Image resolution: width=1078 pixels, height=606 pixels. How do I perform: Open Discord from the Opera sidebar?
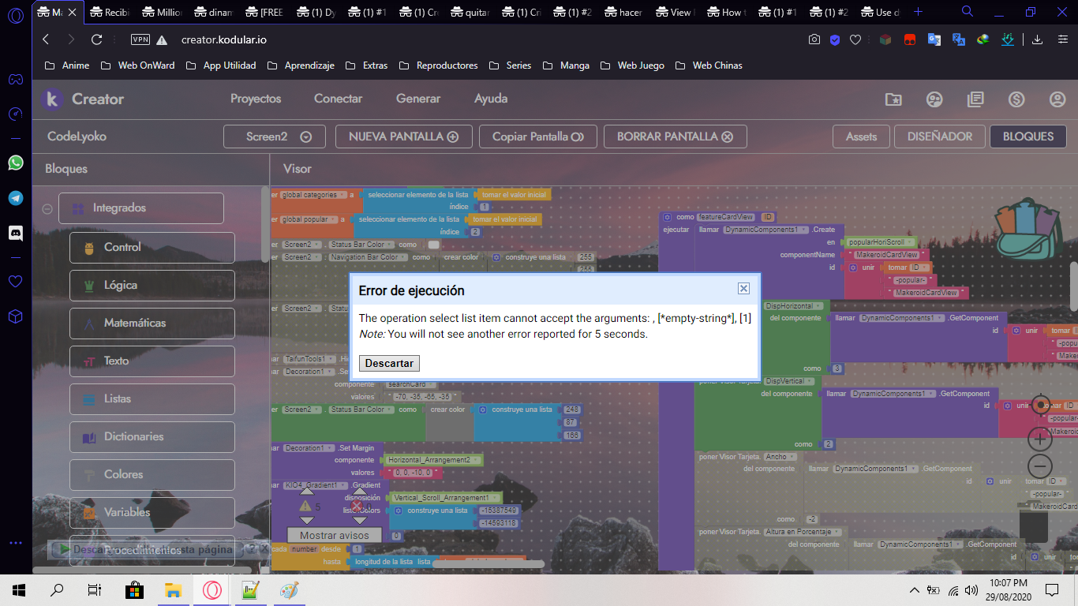click(x=16, y=233)
